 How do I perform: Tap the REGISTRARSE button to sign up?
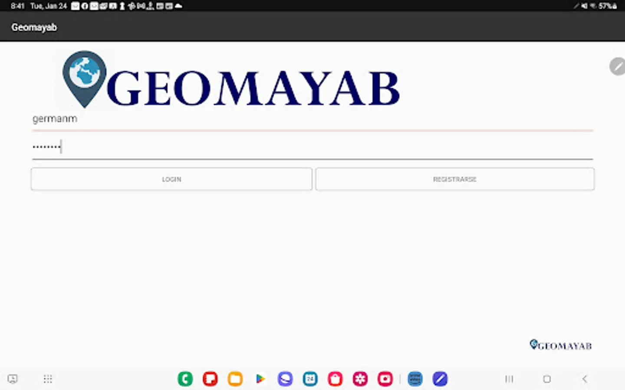tap(455, 179)
